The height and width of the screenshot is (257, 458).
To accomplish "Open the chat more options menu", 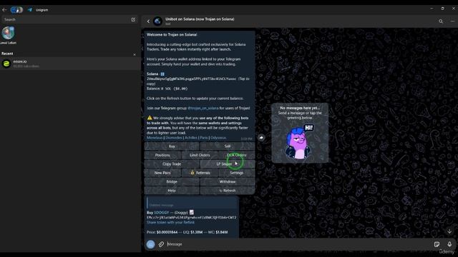I will tap(452, 21).
